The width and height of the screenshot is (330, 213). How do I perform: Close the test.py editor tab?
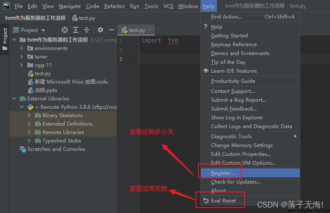(x=150, y=30)
